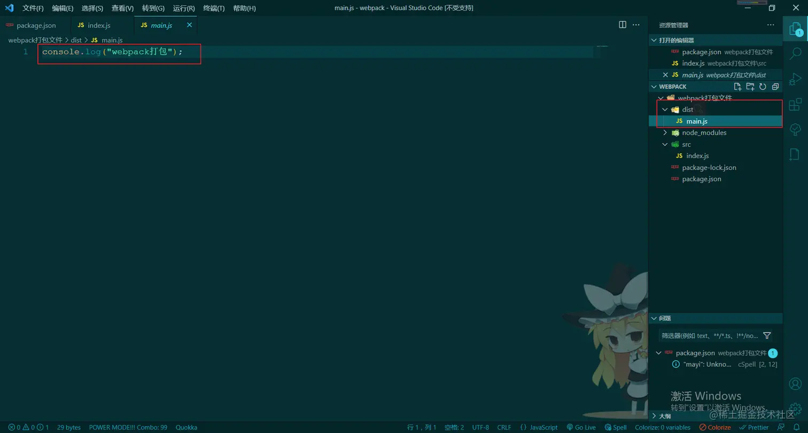Open the 转到(G) menu
808x433 pixels.
[x=153, y=9]
